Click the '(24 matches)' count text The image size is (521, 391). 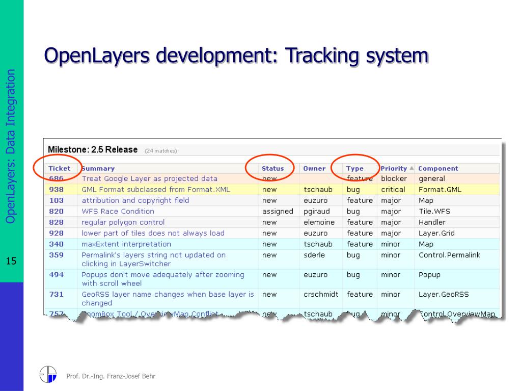[x=160, y=151]
